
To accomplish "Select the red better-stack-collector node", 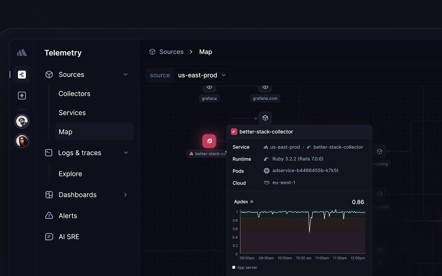I will click(209, 141).
